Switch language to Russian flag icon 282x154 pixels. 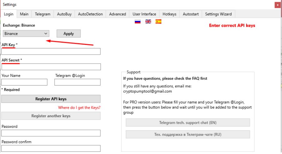[138, 22]
